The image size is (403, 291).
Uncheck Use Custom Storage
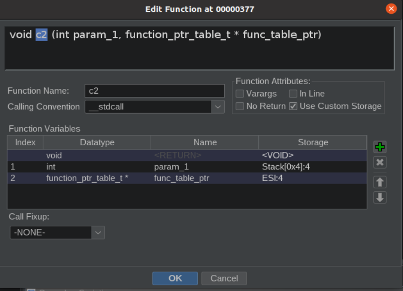[x=293, y=106]
